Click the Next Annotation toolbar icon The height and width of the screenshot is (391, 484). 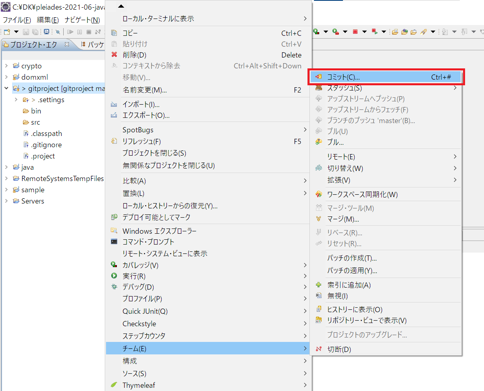pyautogui.click(x=445, y=32)
